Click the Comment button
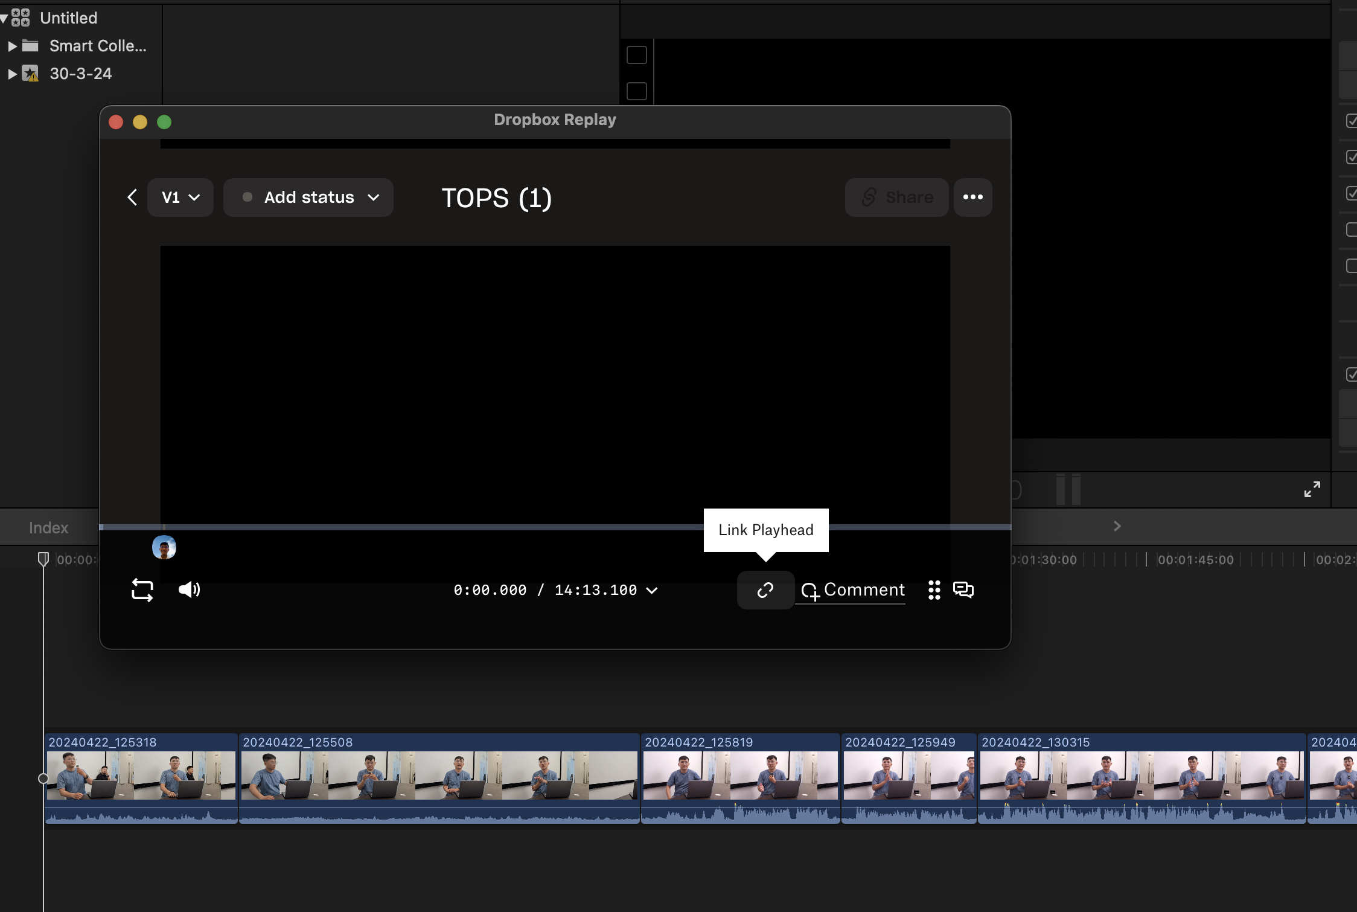Viewport: 1357px width, 912px height. point(852,589)
